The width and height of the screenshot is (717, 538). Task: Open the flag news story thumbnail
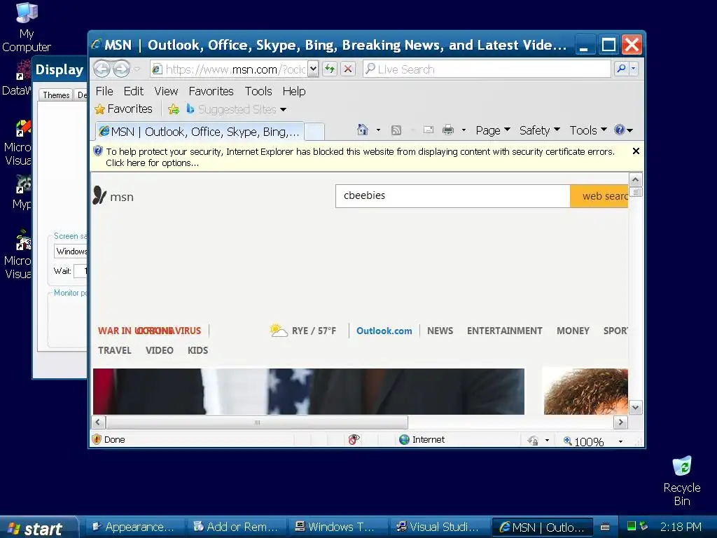[309, 392]
